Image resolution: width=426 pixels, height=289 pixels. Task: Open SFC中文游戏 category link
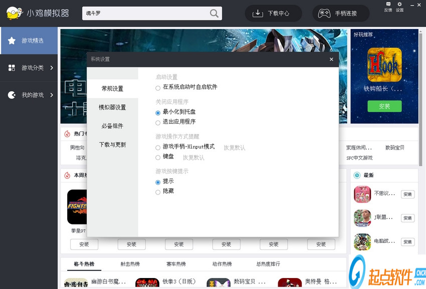(359, 158)
